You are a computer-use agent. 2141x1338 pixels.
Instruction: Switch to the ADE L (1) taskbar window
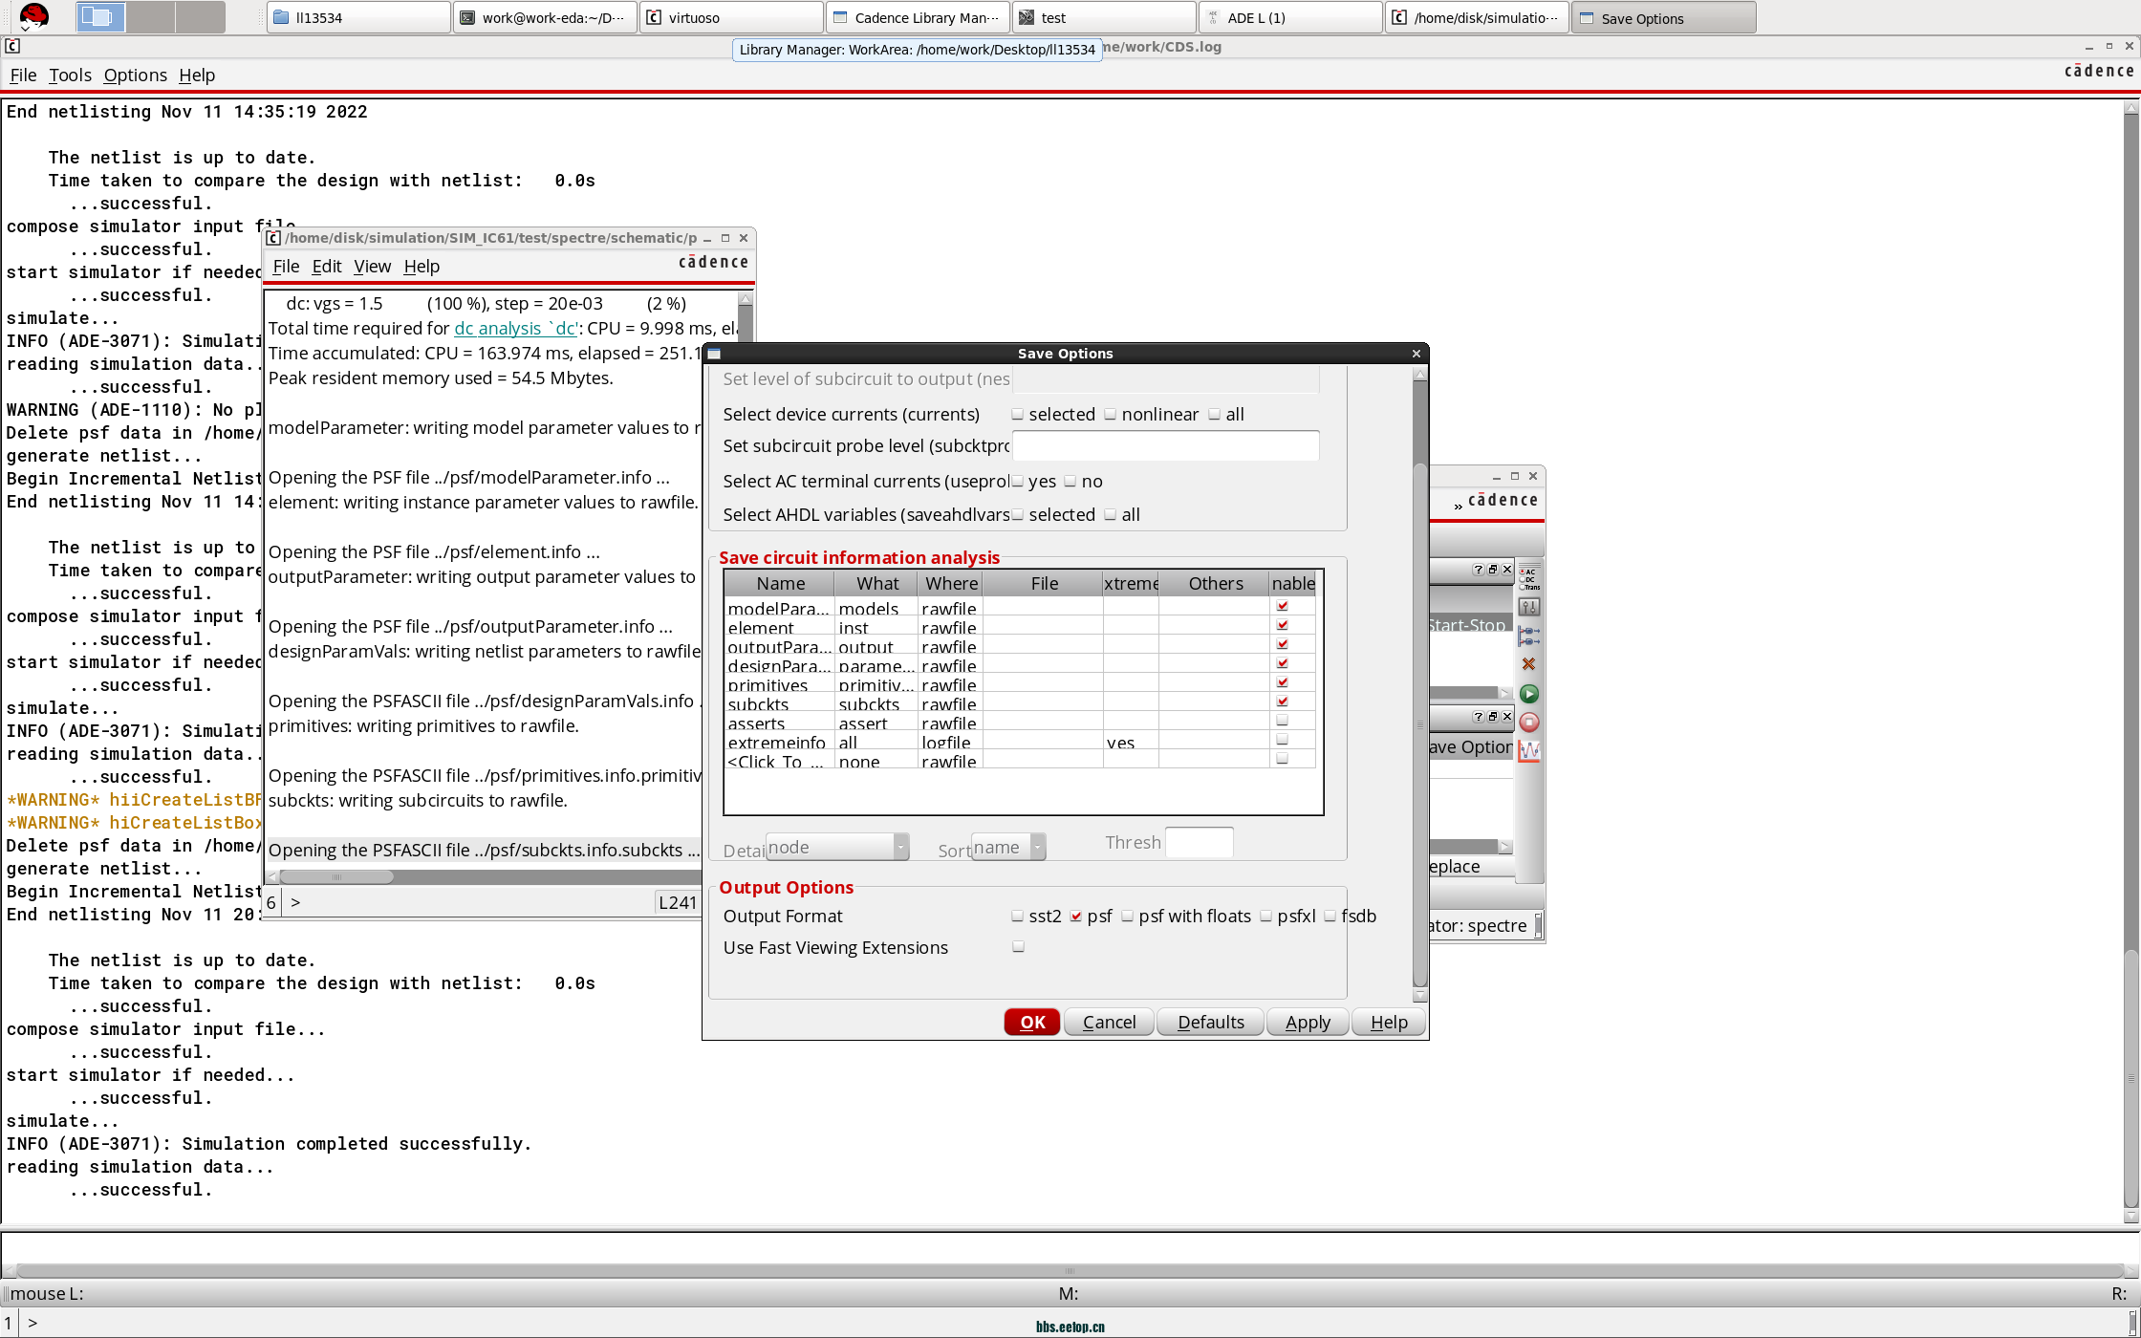1290,17
